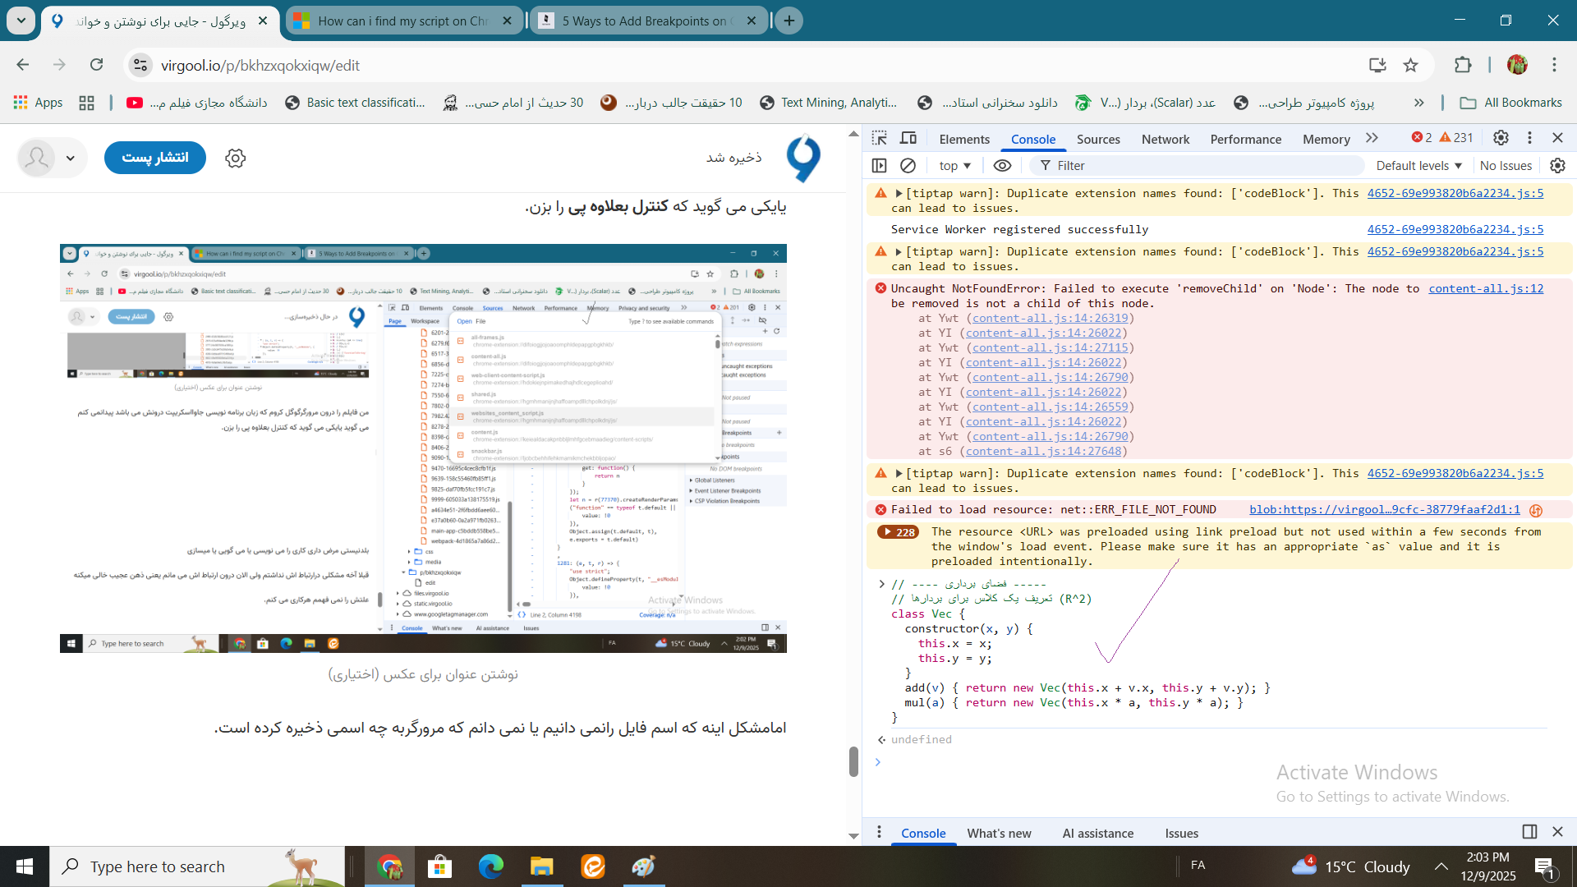Screen dimensions: 1577x887
Task: Open the Default levels dropdown
Action: (x=1418, y=165)
